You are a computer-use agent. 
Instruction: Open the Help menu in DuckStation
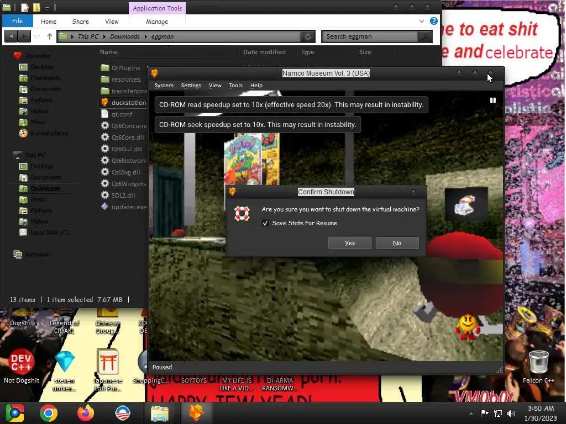click(256, 86)
